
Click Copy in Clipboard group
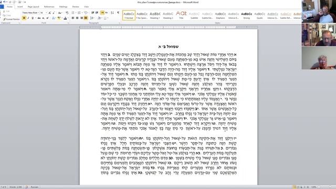tap(7, 15)
